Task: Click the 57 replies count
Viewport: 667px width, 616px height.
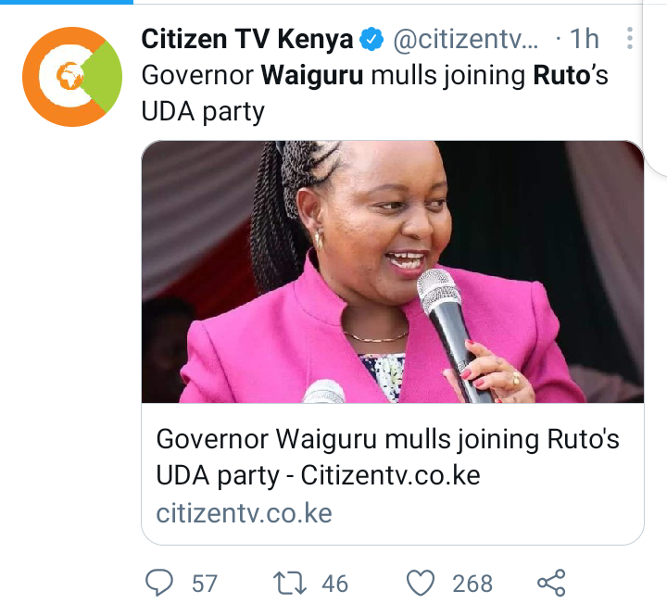Action: [x=205, y=584]
